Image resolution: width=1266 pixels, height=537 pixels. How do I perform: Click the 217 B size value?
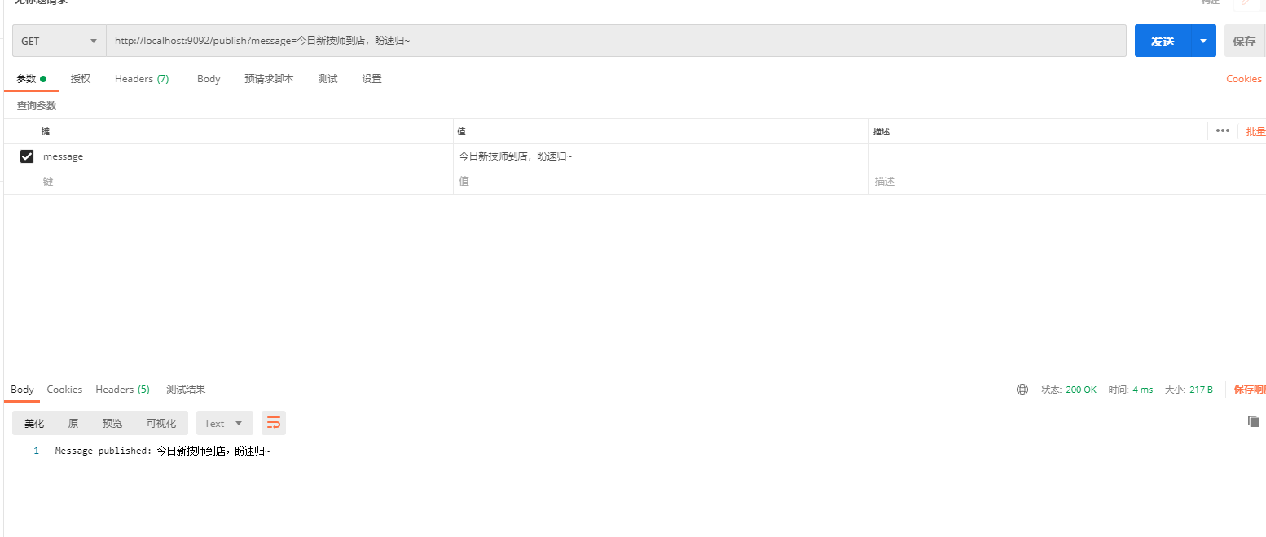pyautogui.click(x=1201, y=390)
